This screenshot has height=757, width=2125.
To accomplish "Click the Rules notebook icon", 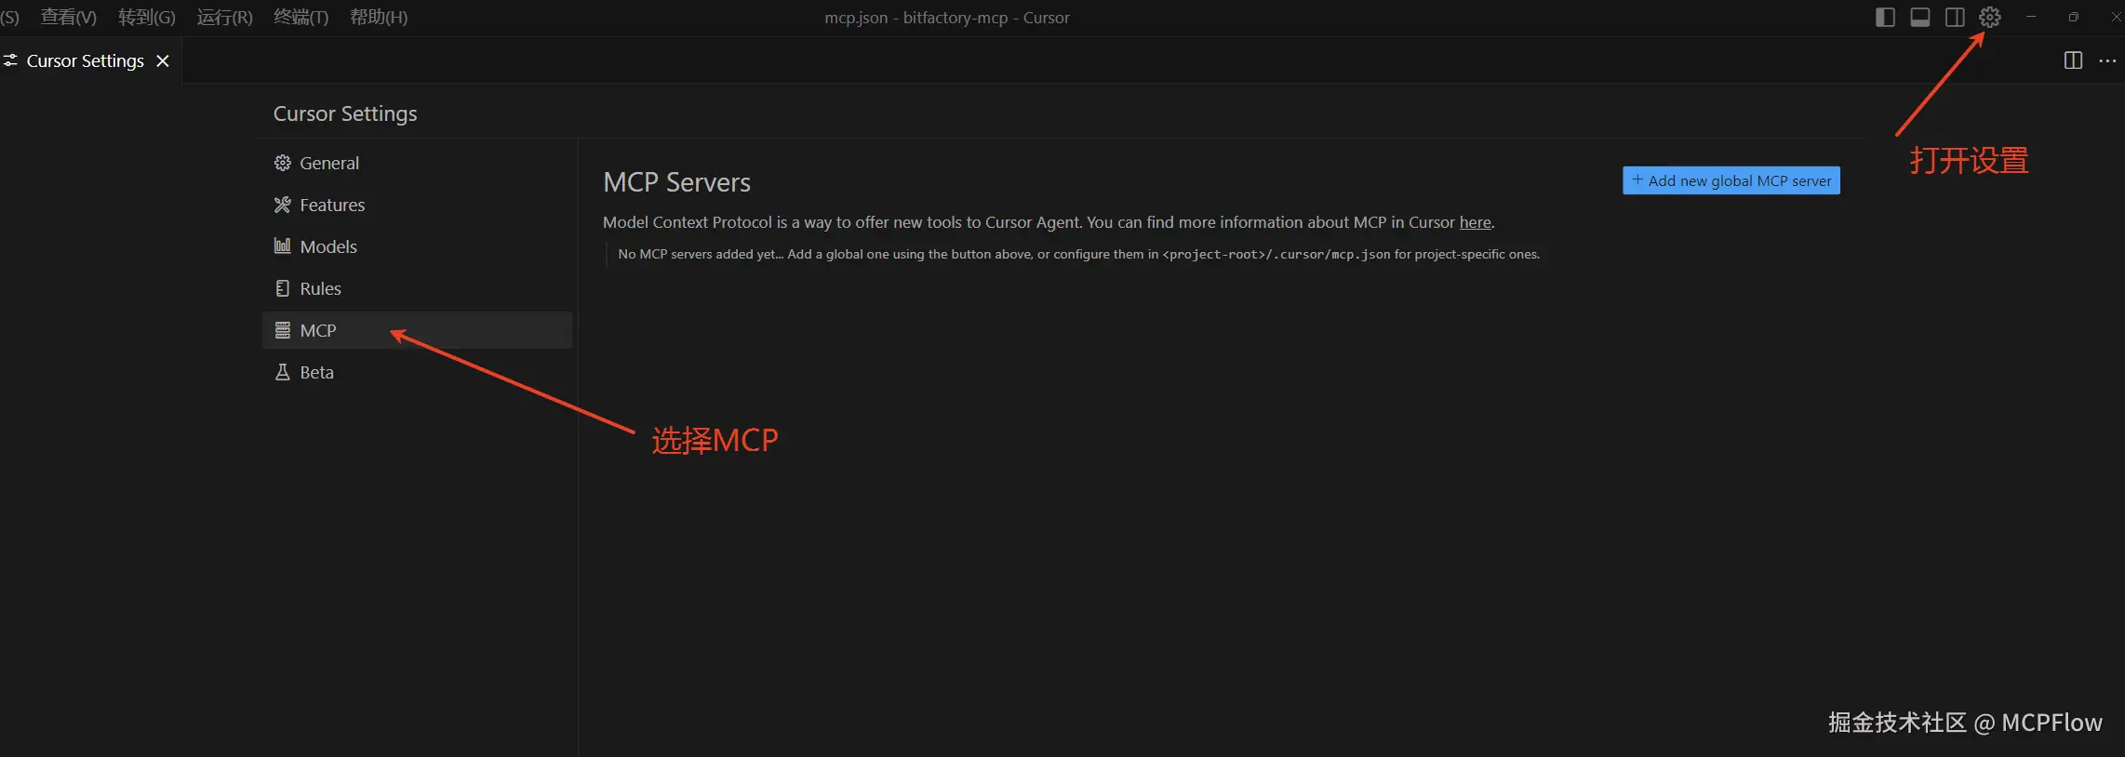I will click(283, 288).
